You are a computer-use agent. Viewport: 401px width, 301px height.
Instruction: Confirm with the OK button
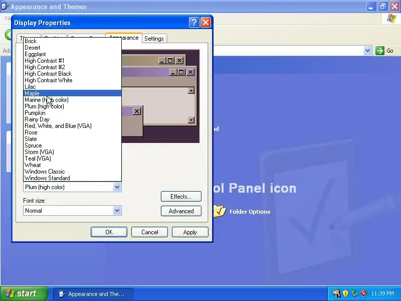[x=109, y=232]
